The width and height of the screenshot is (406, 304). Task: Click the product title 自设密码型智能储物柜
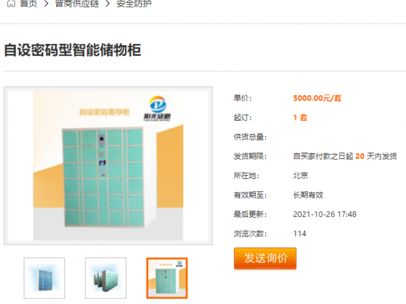tap(72, 50)
